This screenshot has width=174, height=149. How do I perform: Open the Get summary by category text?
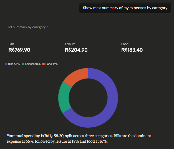click(x=26, y=27)
